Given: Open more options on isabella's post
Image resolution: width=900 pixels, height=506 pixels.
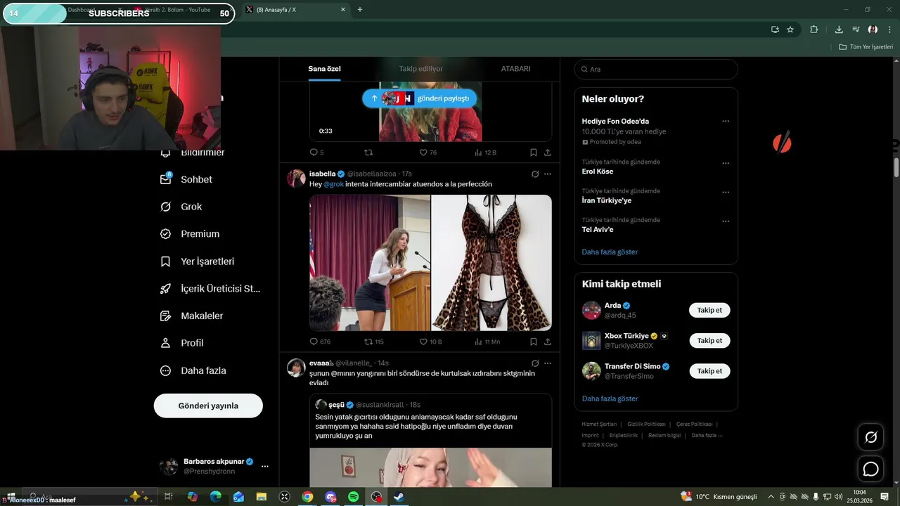Looking at the screenshot, I should click(548, 174).
